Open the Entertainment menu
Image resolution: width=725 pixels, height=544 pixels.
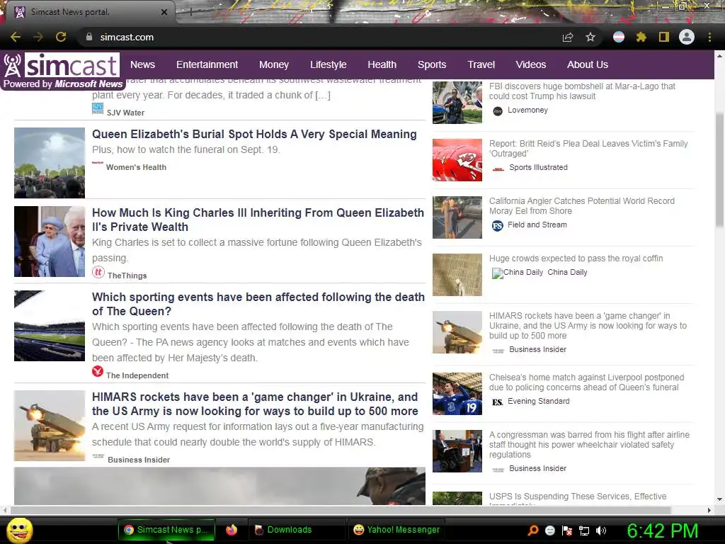click(x=207, y=64)
